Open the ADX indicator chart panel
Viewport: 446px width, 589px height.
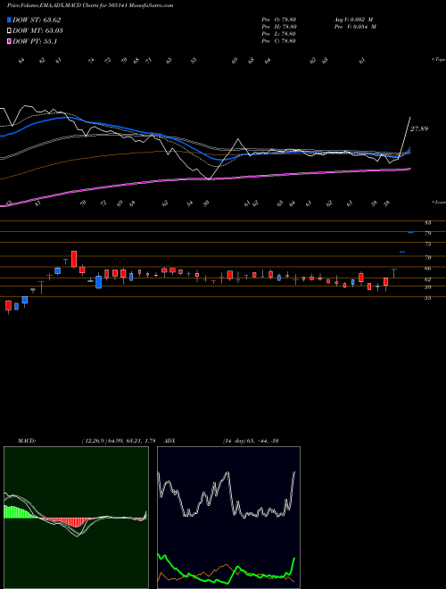coord(228,518)
